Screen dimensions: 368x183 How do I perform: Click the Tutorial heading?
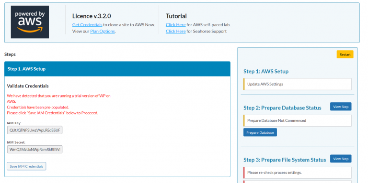176,16
